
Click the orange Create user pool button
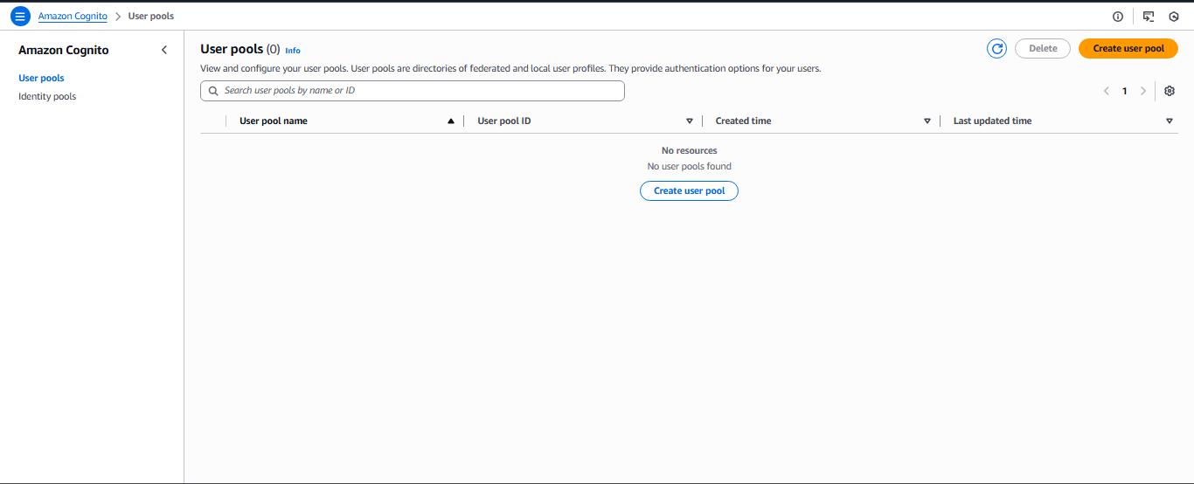1128,49
